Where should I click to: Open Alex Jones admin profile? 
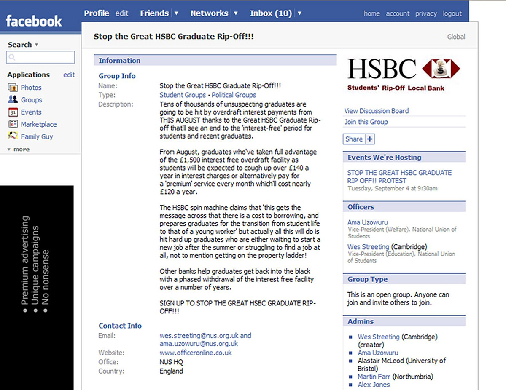(374, 385)
